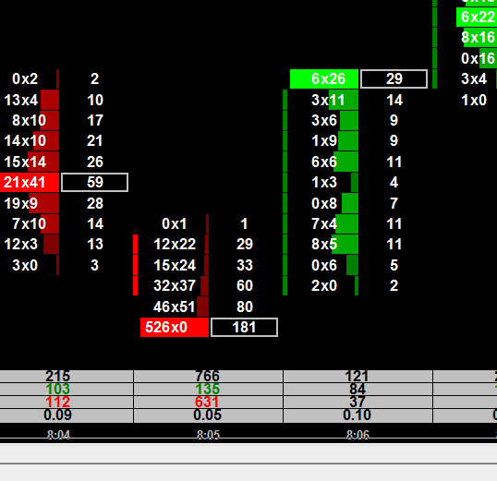This screenshot has height=481, width=497.
Task: Click value 37 in the 8:06 summary
Action: coord(358,402)
